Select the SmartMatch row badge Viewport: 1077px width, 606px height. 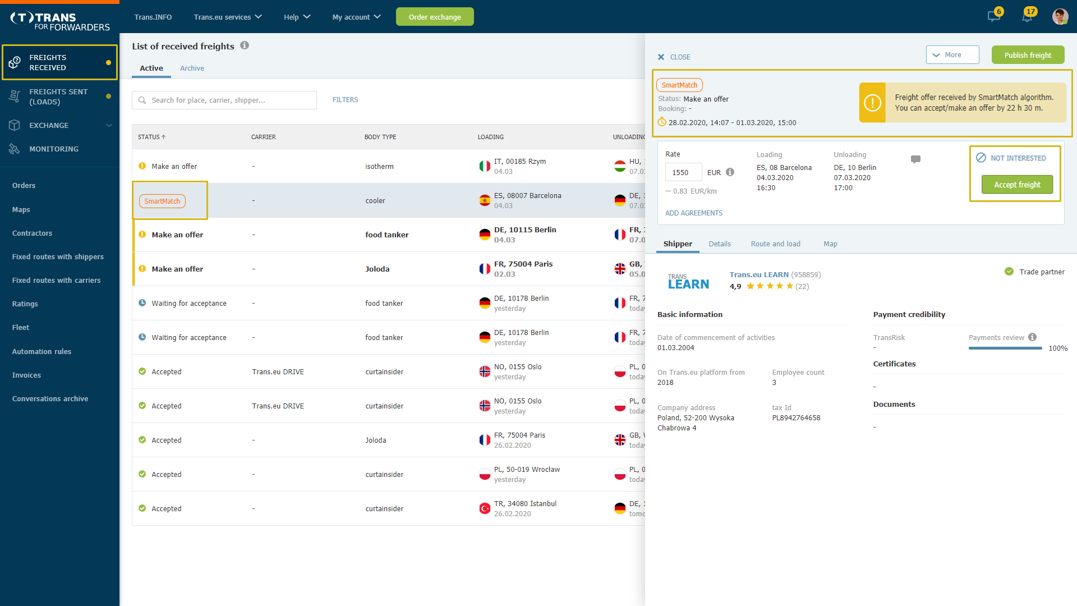click(162, 201)
